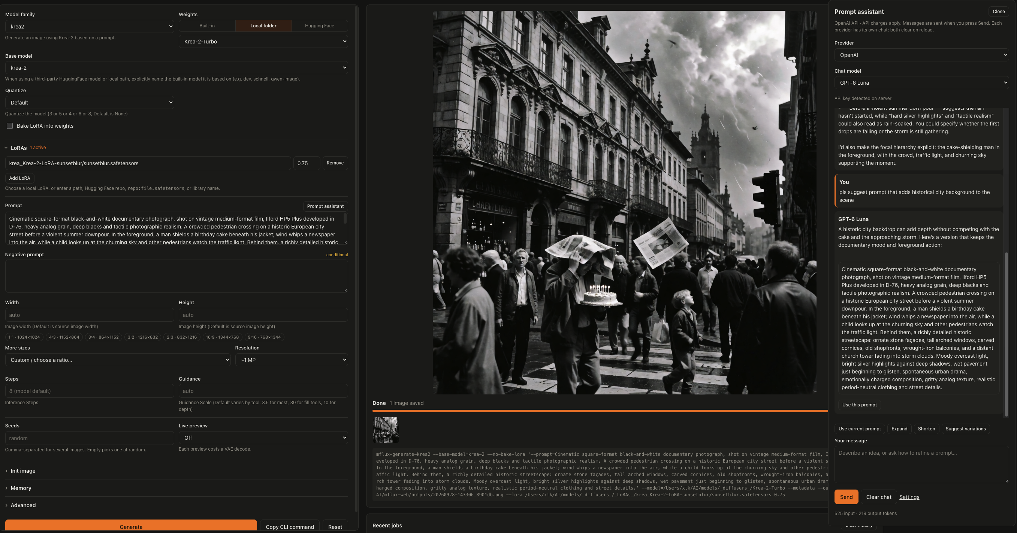This screenshot has width=1017, height=533.
Task: Click the LoRA weight 0,75 field
Action: [x=307, y=163]
